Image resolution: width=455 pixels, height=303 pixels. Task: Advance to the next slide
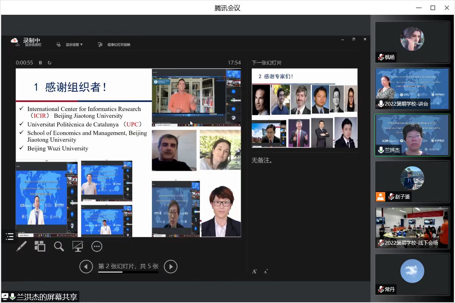pyautogui.click(x=171, y=267)
